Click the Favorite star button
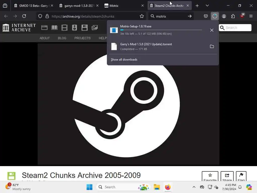Image resolution: width=257 pixels, height=193 pixels. click(x=210, y=176)
